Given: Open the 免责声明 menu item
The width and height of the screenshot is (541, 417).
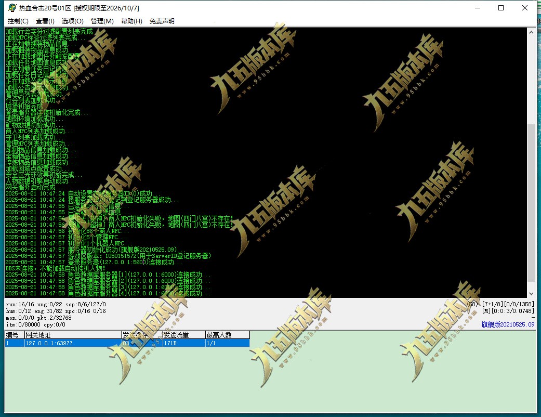Looking at the screenshot, I should pos(162,21).
